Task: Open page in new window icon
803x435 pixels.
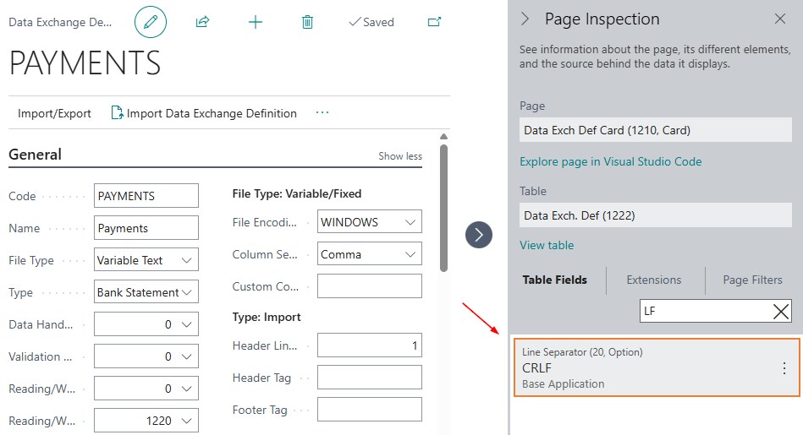Action: [434, 22]
